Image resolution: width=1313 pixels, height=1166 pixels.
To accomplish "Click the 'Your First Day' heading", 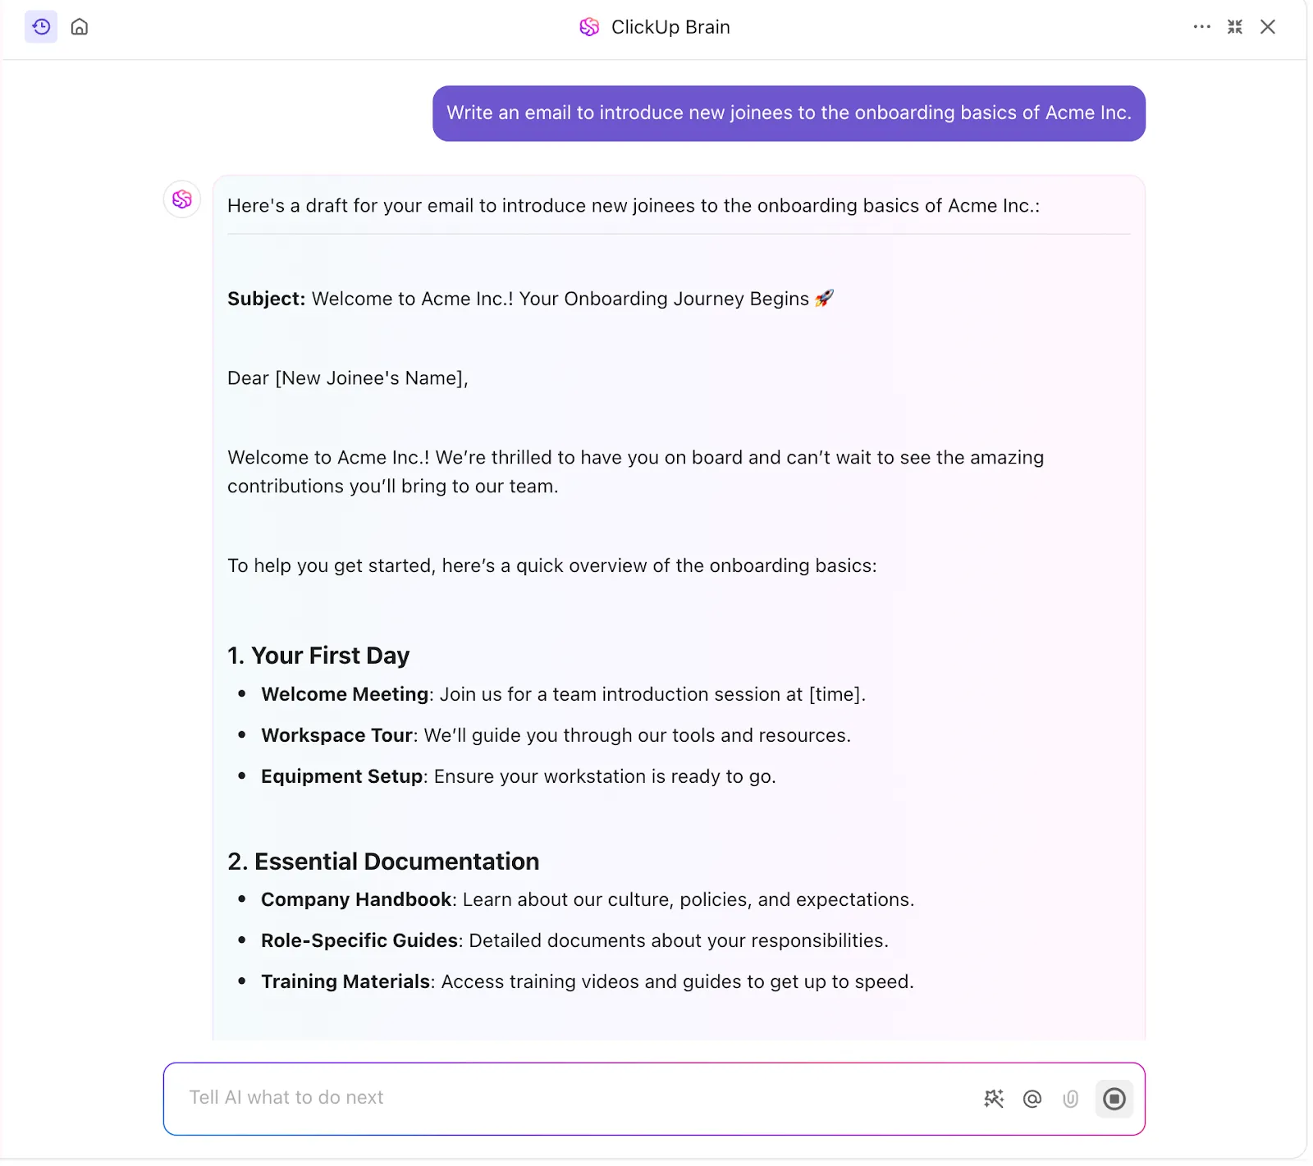I will click(318, 656).
